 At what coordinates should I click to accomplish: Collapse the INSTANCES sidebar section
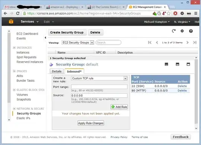14,48
